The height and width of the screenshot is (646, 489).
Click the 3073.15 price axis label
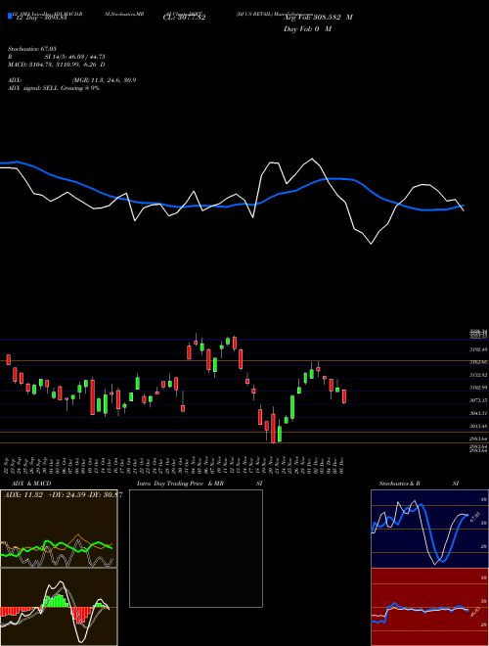tap(479, 400)
